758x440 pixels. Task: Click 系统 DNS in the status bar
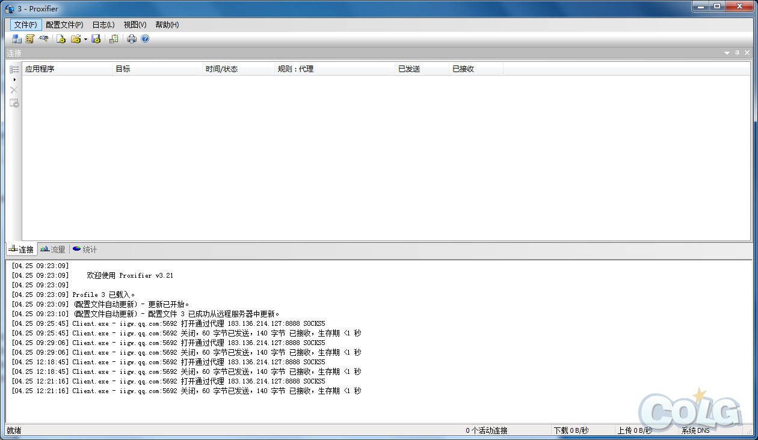[x=695, y=430]
